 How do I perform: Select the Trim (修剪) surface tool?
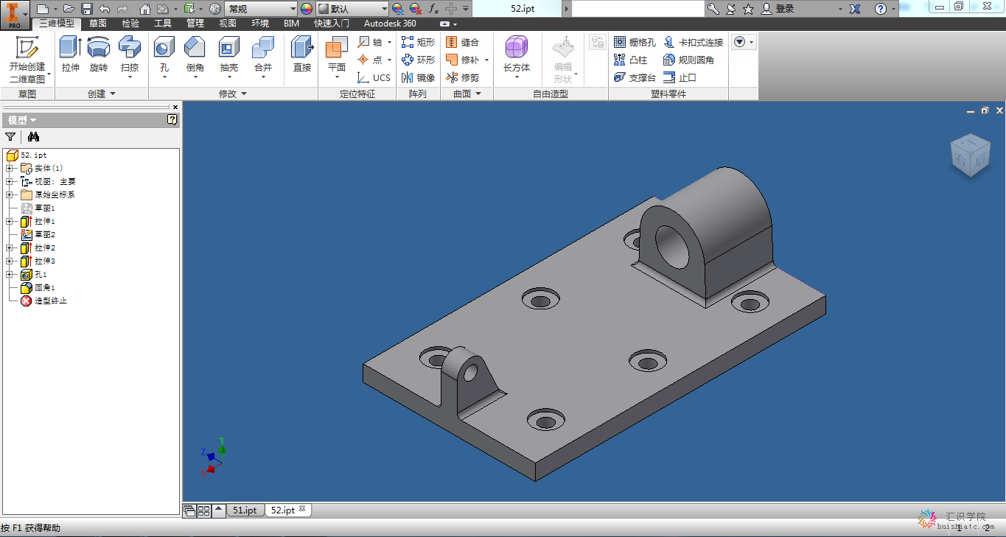point(463,77)
